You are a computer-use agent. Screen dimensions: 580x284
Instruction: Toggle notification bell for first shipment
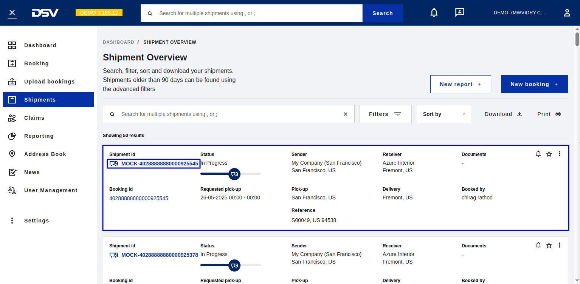[x=538, y=154]
